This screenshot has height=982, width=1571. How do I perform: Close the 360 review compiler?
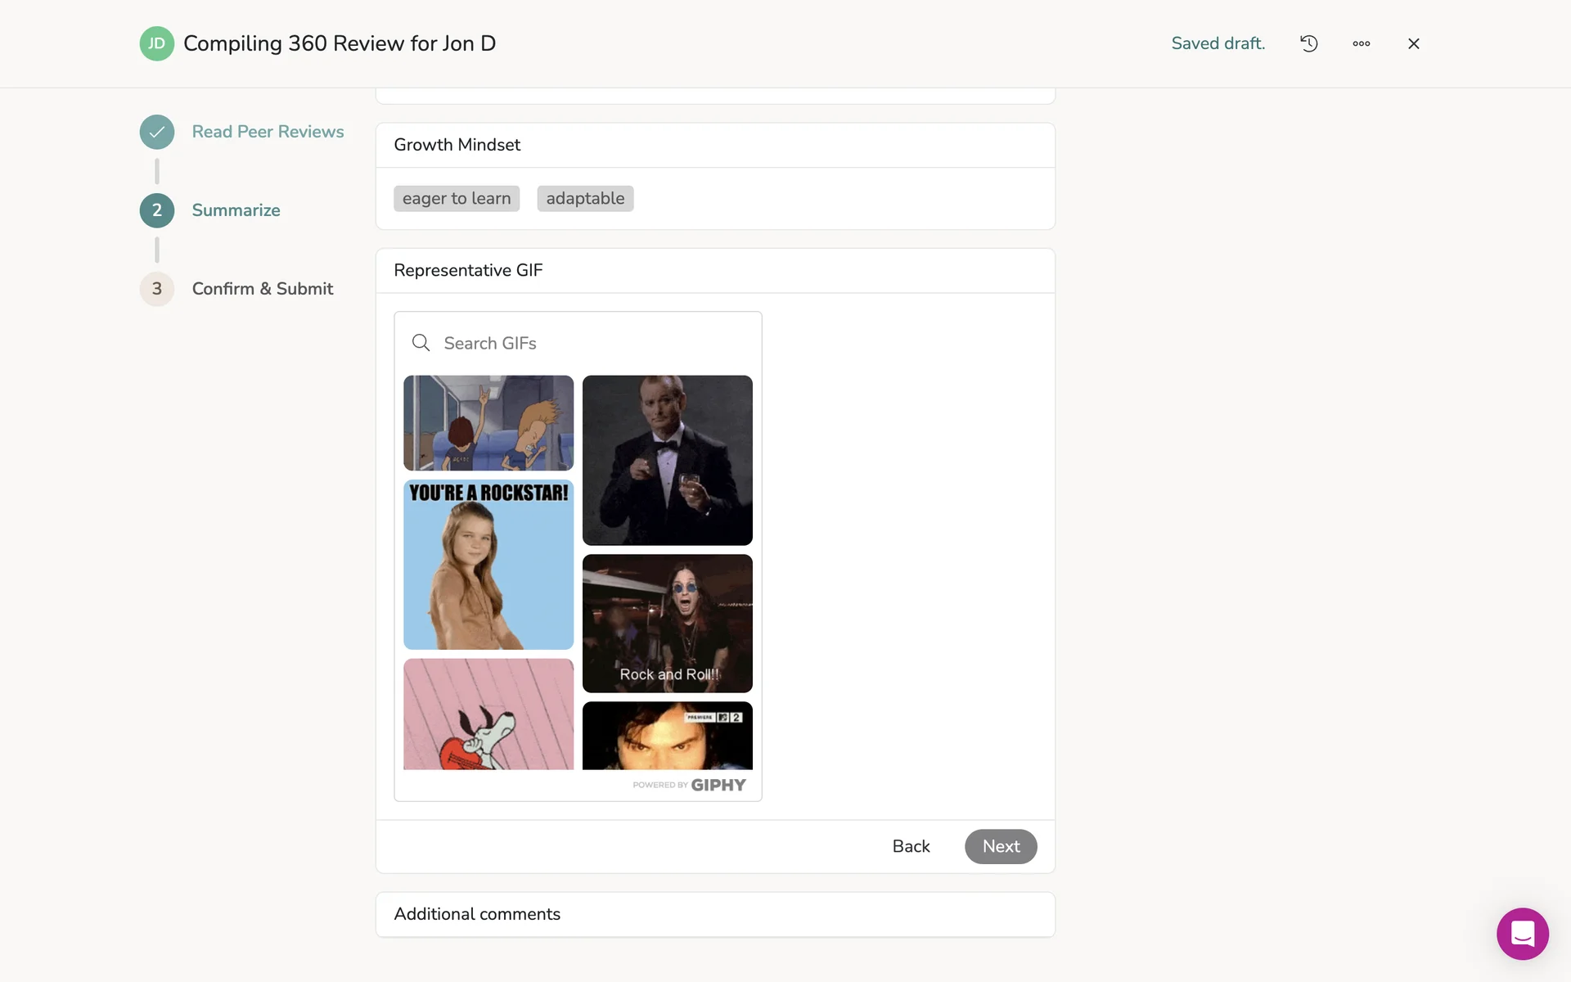pos(1413,43)
